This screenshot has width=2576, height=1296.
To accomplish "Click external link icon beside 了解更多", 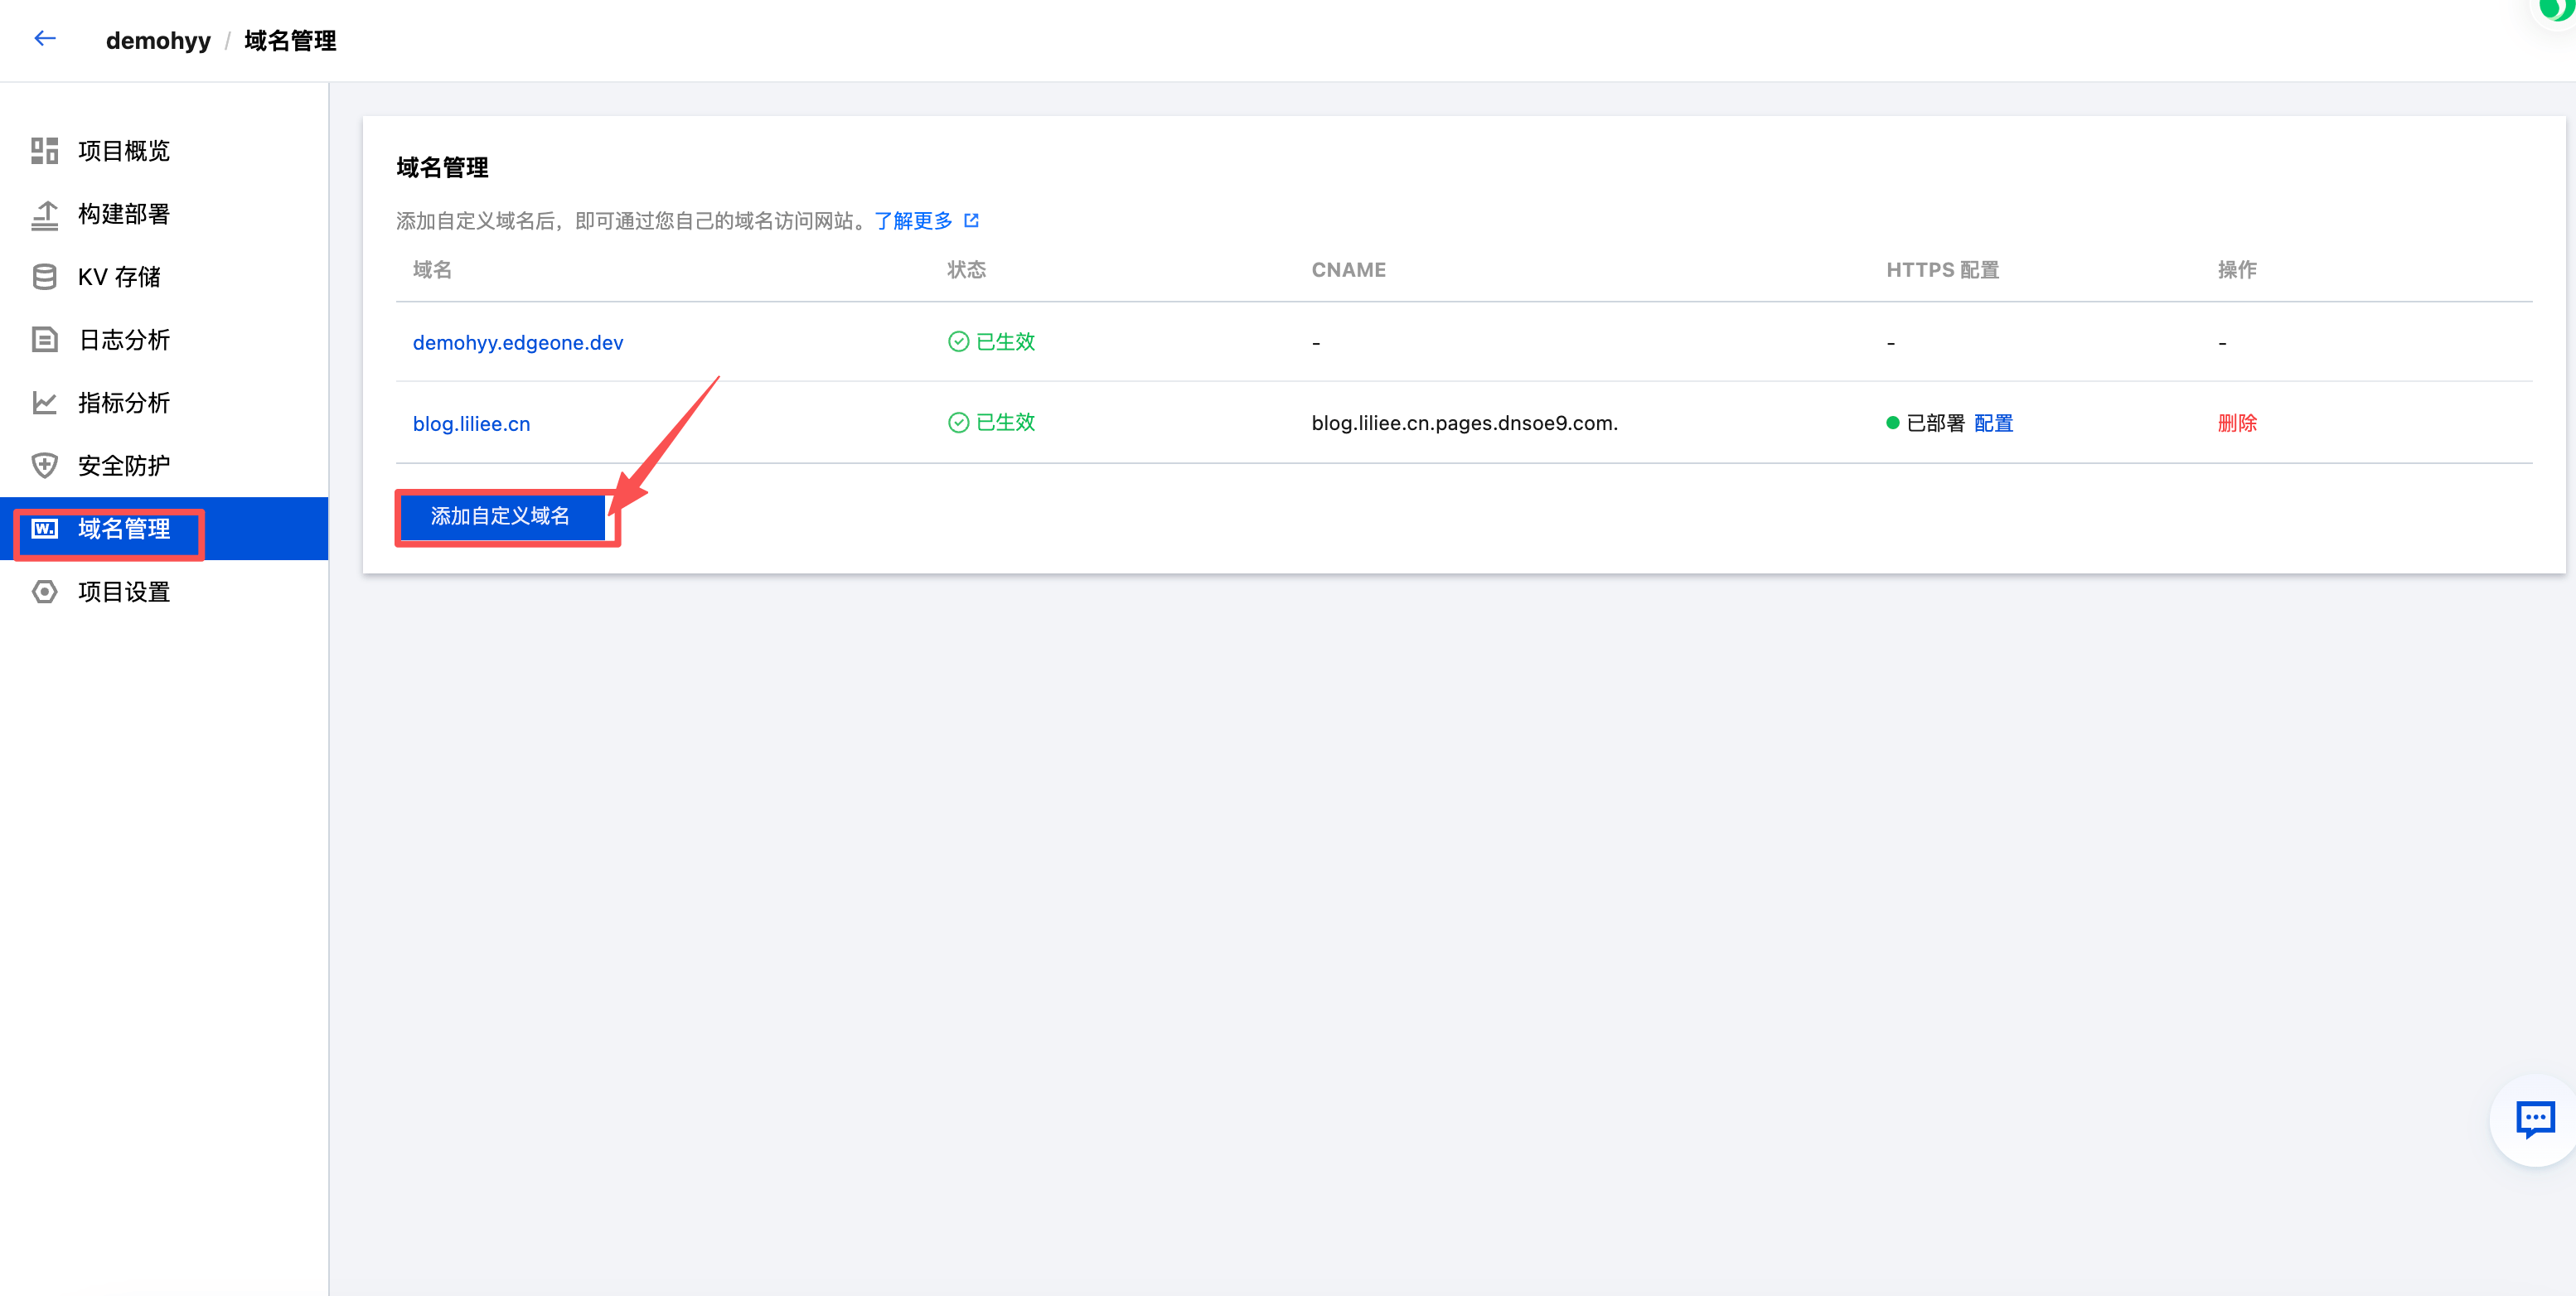I will (x=971, y=220).
